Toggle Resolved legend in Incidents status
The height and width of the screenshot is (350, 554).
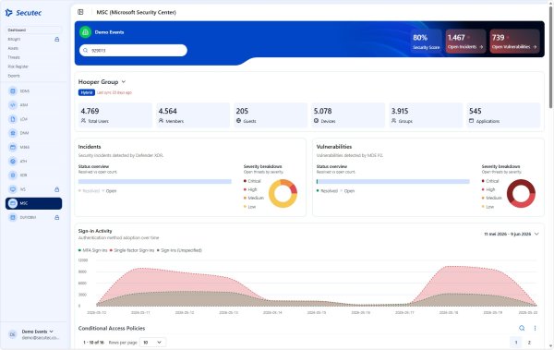(x=89, y=191)
